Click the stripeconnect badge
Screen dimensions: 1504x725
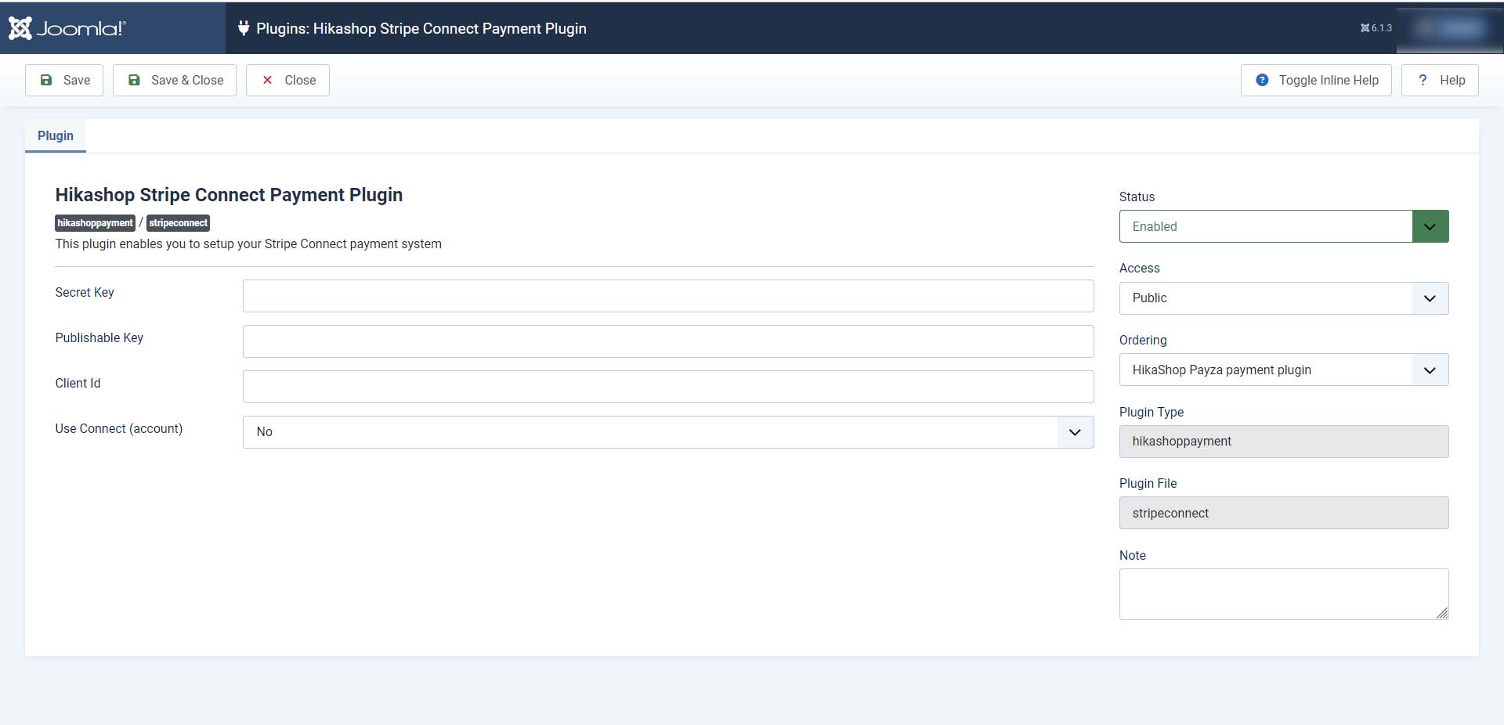tap(179, 223)
